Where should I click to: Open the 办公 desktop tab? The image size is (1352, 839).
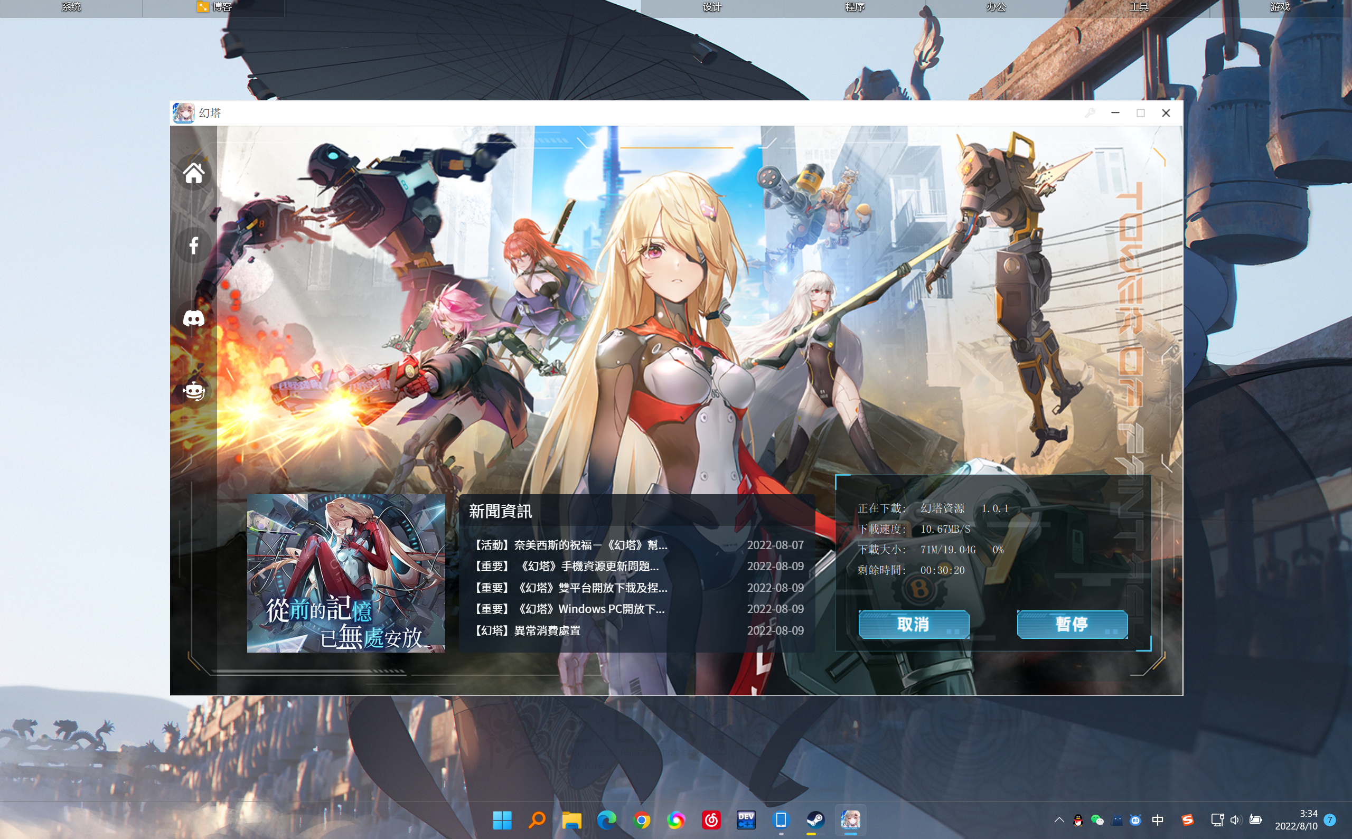click(996, 7)
